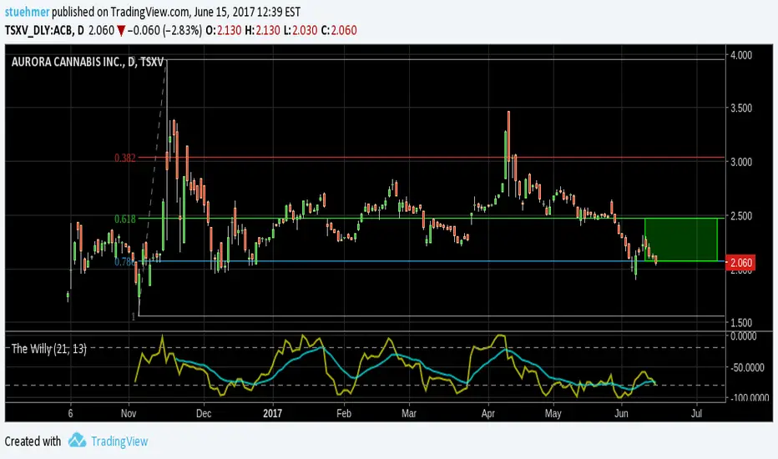Click the 3.500 price axis label
778x459 pixels.
pos(740,108)
